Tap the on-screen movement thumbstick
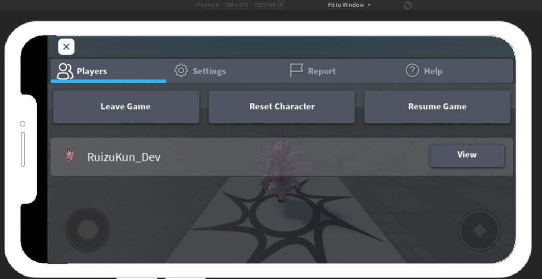Screen dimensions: 542x279 (x=88, y=230)
